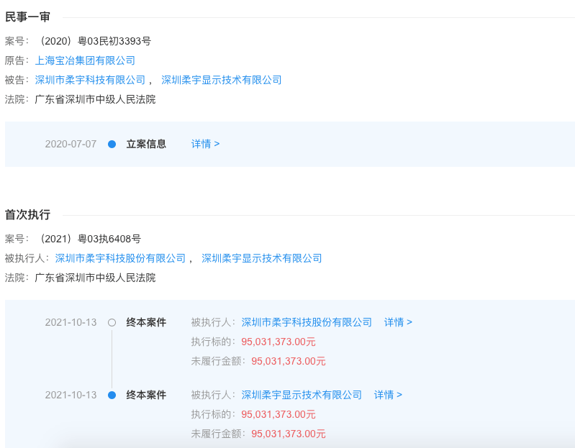Open plaintiff link 上海宝冶集团有限公司
The width and height of the screenshot is (575, 448).
point(85,60)
